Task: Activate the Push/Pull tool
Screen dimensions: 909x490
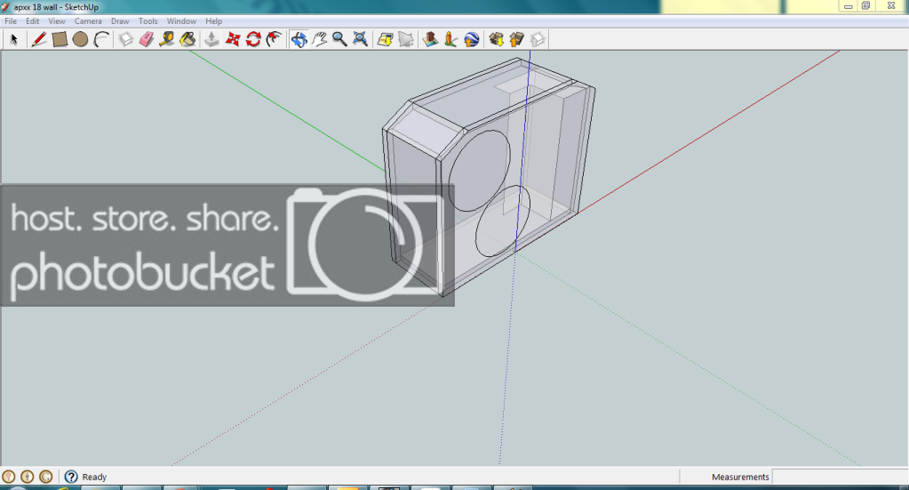Action: pyautogui.click(x=211, y=39)
